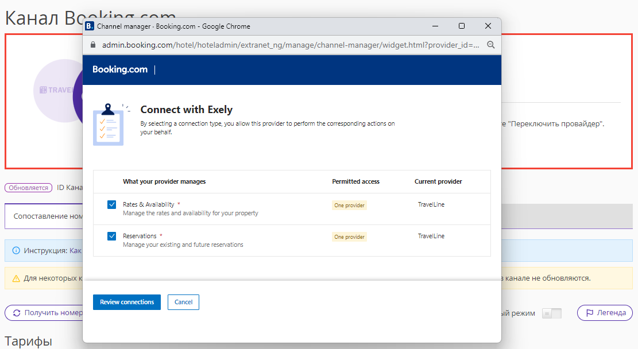638x349 pixels.
Task: Click 'Permitted access' column header
Action: click(x=355, y=182)
